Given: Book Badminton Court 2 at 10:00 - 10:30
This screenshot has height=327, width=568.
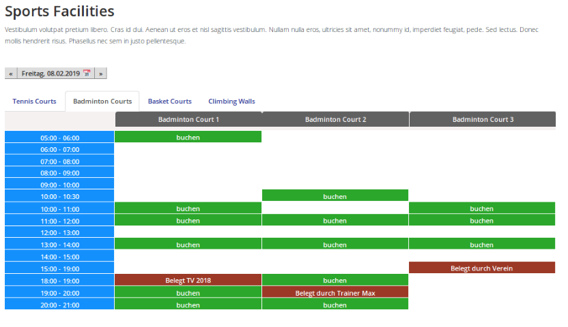Looking at the screenshot, I should click(x=335, y=196).
